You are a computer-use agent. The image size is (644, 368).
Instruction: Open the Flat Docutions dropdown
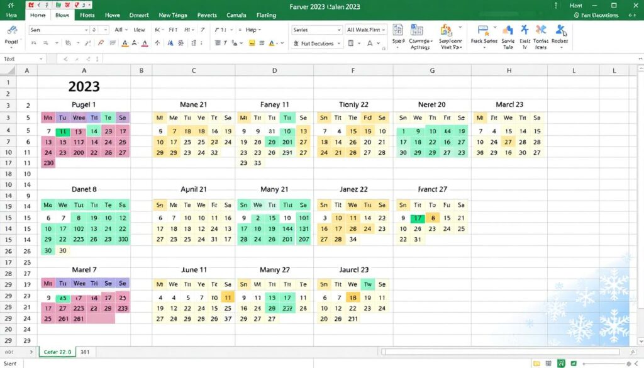click(339, 43)
